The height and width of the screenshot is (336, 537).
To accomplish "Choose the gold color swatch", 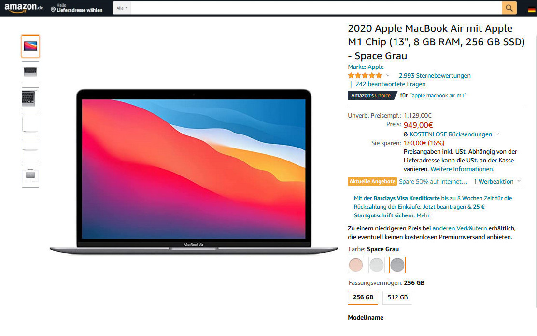I will pos(356,265).
